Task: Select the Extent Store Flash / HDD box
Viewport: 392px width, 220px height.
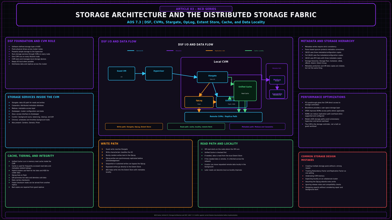Action: click(x=232, y=102)
